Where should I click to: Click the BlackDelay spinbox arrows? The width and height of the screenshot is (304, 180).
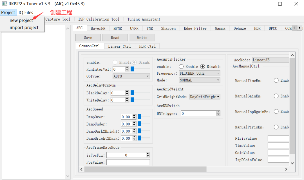click(127, 93)
